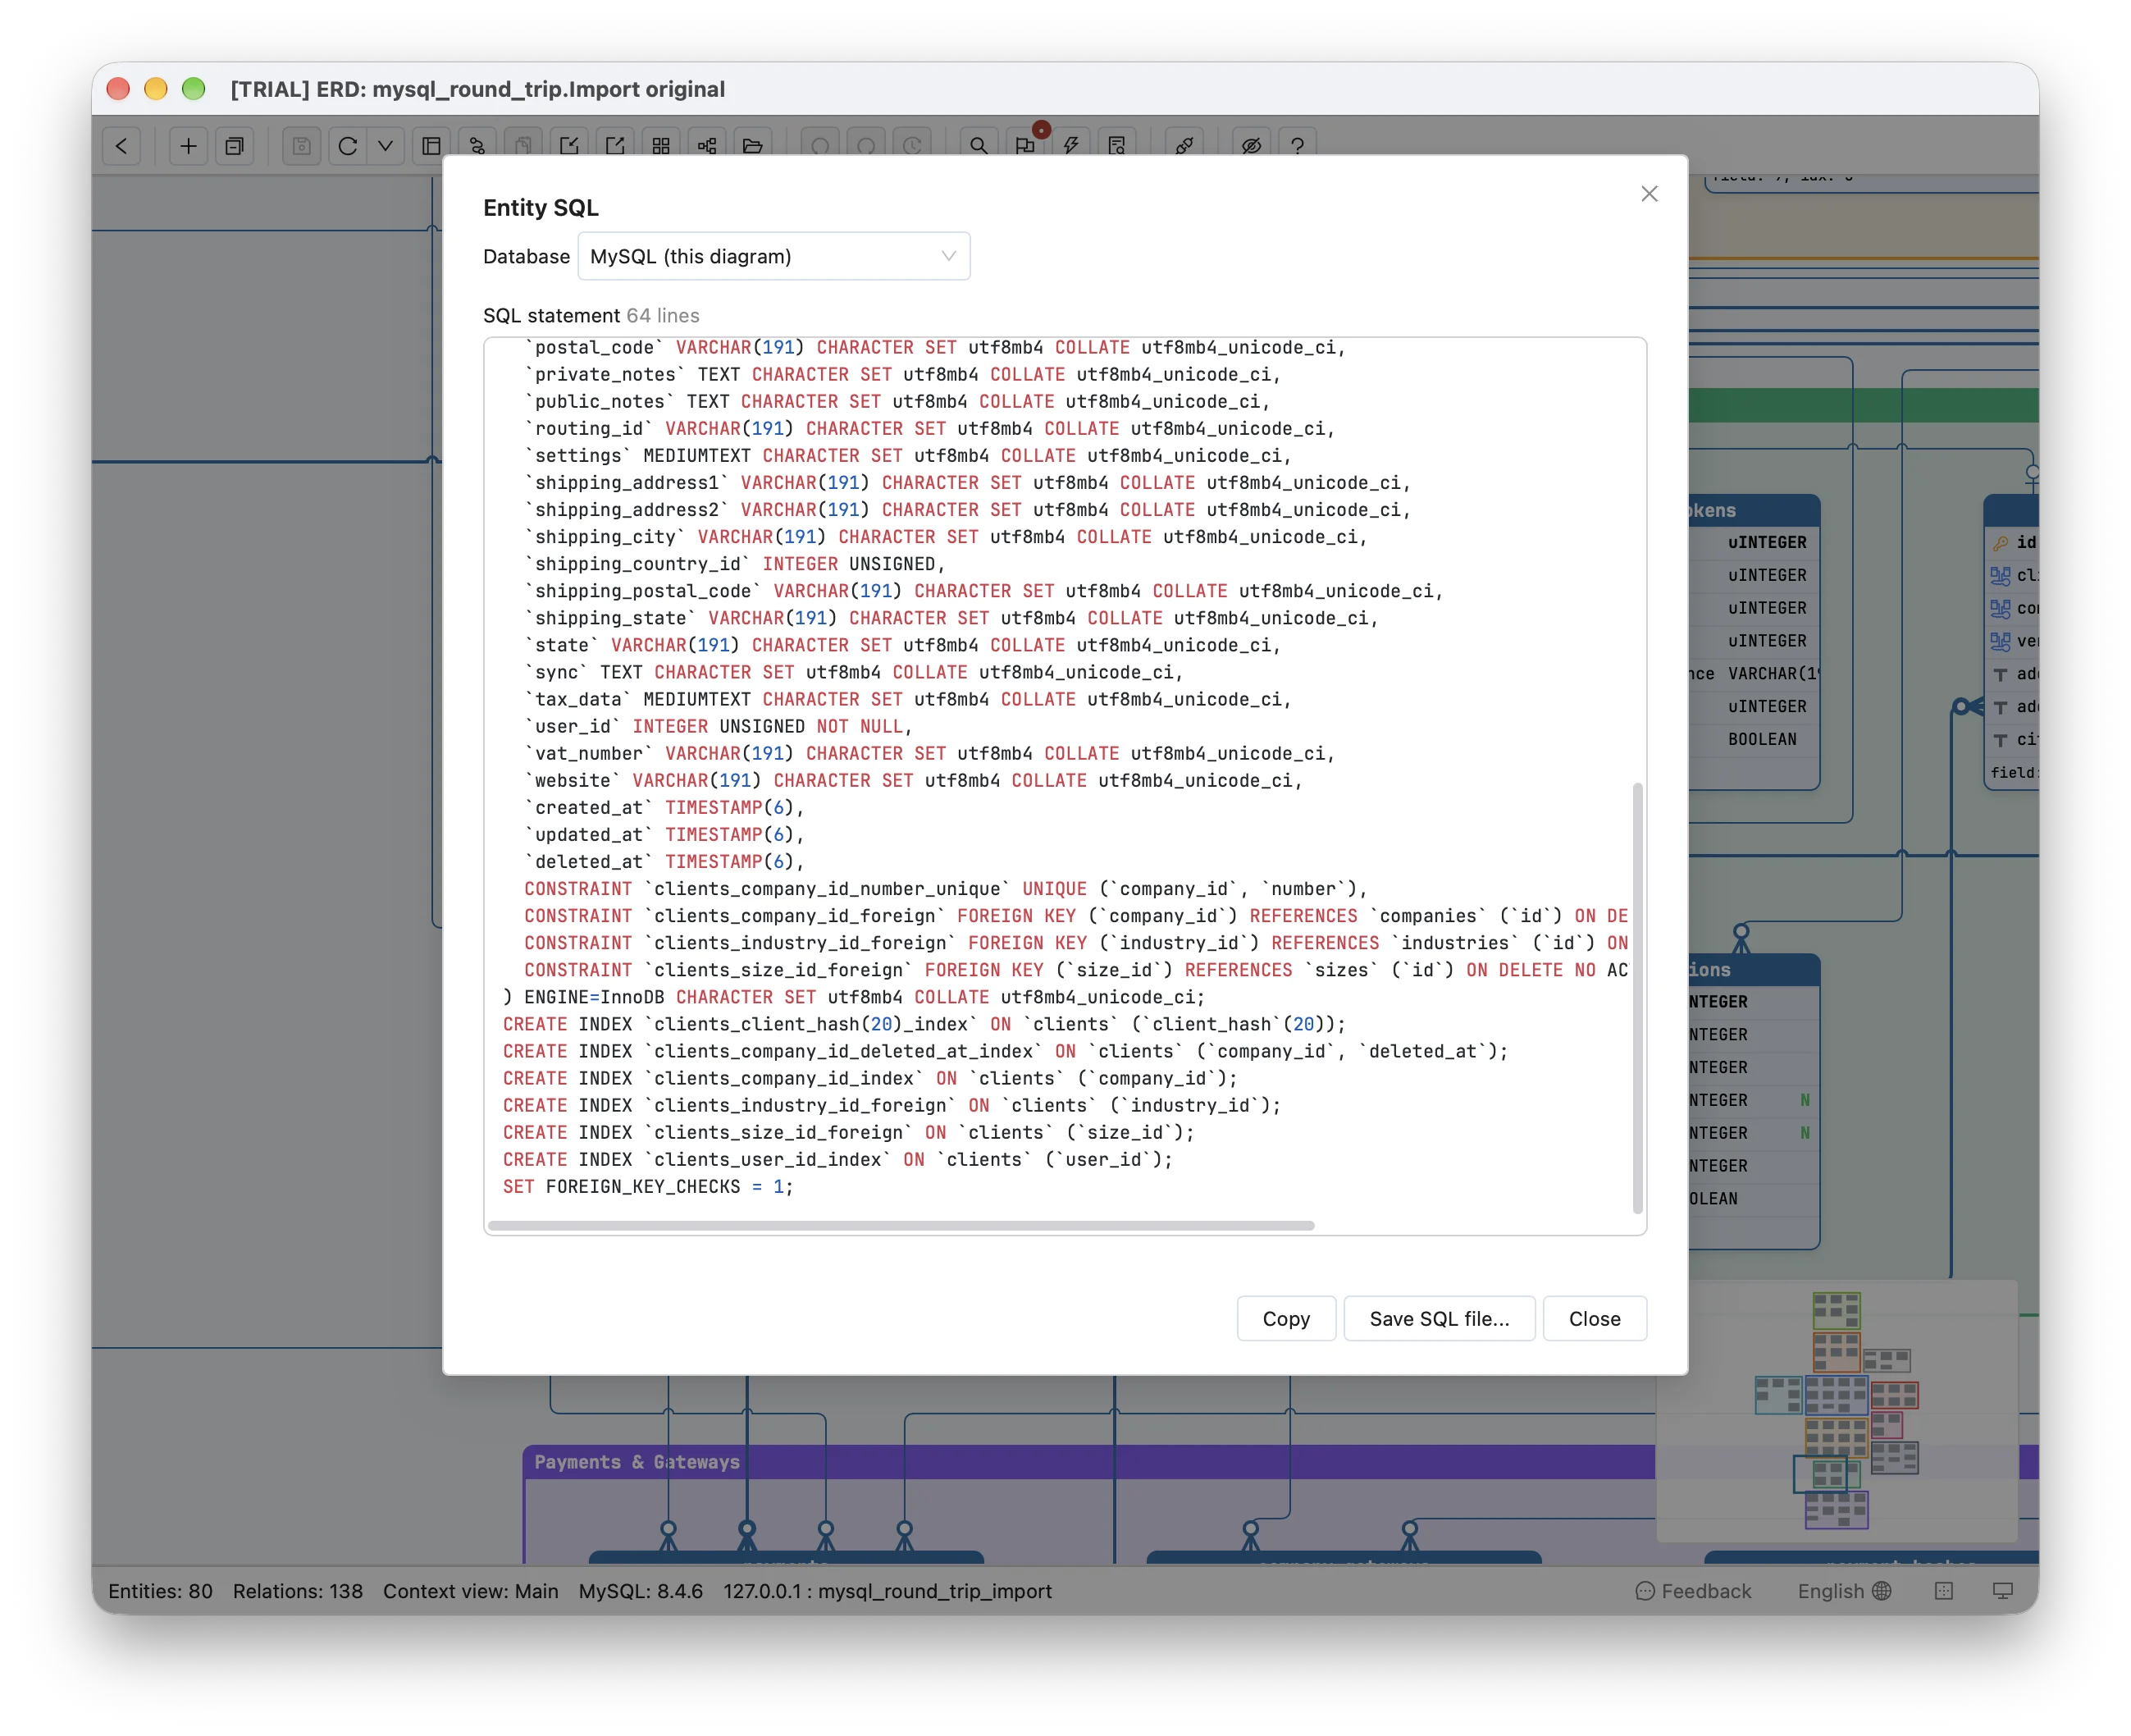Click the duplicate windows toolbar icon
The width and height of the screenshot is (2131, 1736).
point(234,146)
